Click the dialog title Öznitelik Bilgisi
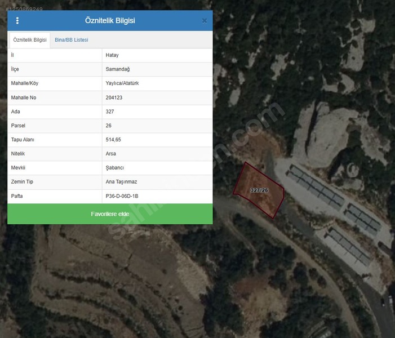The image size is (395, 338). pos(110,20)
